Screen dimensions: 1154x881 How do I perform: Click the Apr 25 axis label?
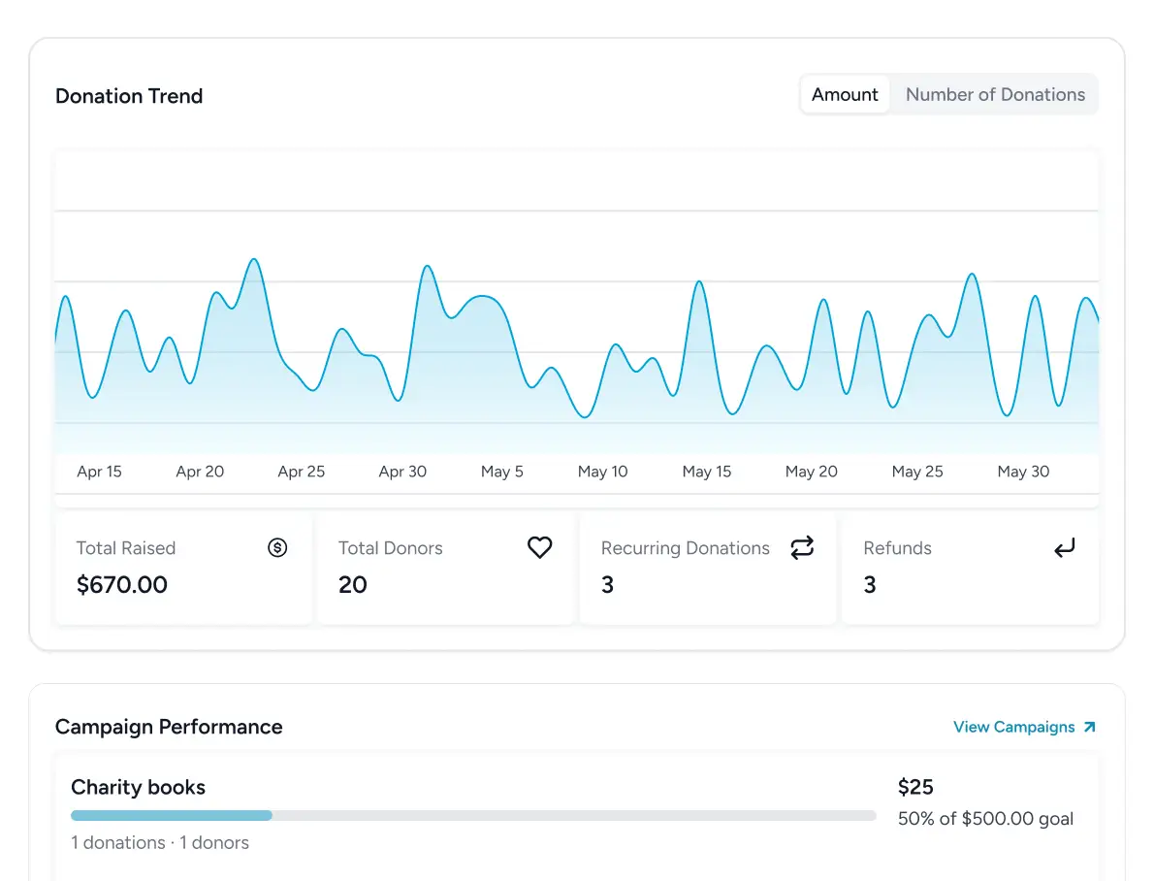tap(301, 472)
